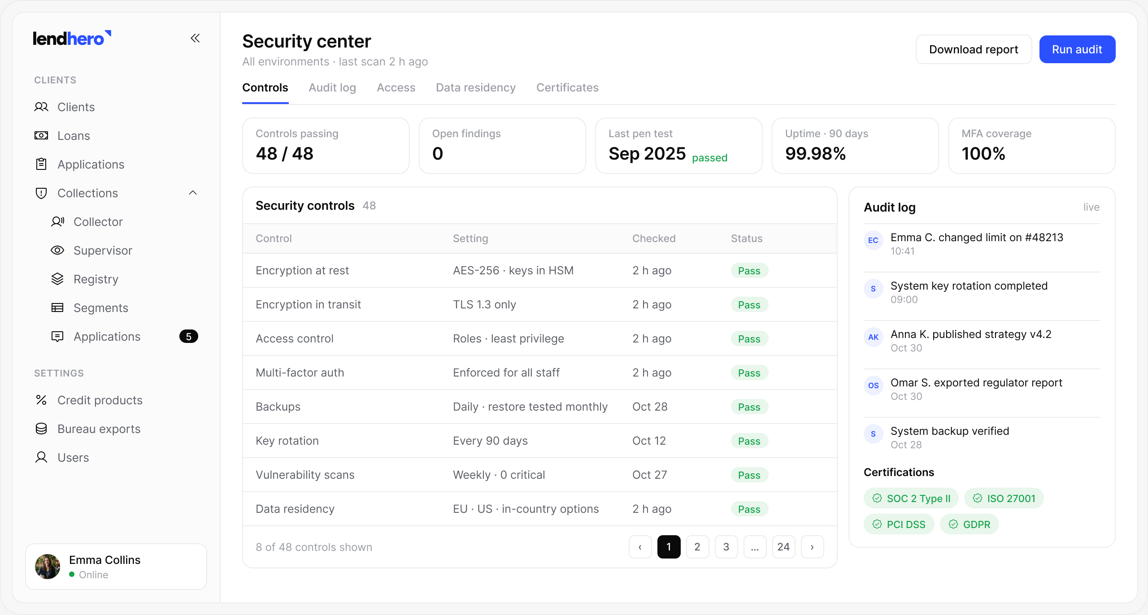This screenshot has height=615, width=1148.
Task: Jump to page 24 of controls
Action: 783,547
